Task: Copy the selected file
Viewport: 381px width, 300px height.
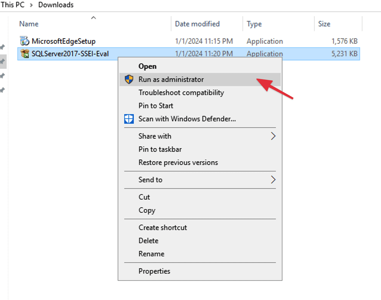Action: coord(147,210)
